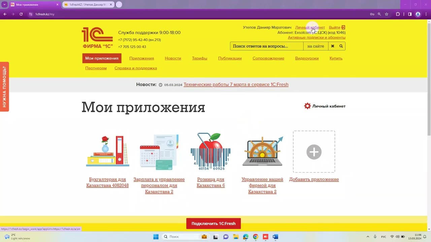Go back with the browser back arrow
This screenshot has width=431, height=242.
5,14
